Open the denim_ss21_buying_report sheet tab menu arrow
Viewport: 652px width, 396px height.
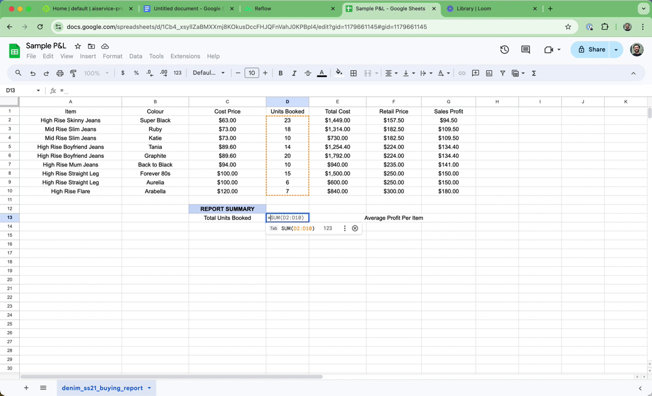(x=149, y=388)
